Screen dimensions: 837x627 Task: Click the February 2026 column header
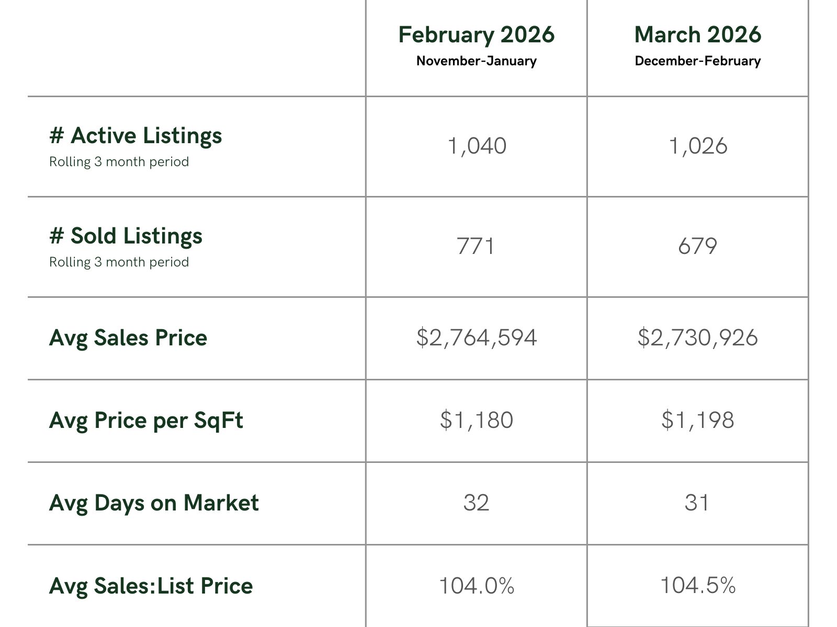(x=476, y=35)
